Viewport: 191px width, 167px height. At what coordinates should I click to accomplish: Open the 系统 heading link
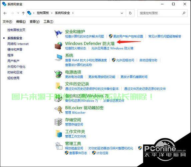[x=69, y=55]
